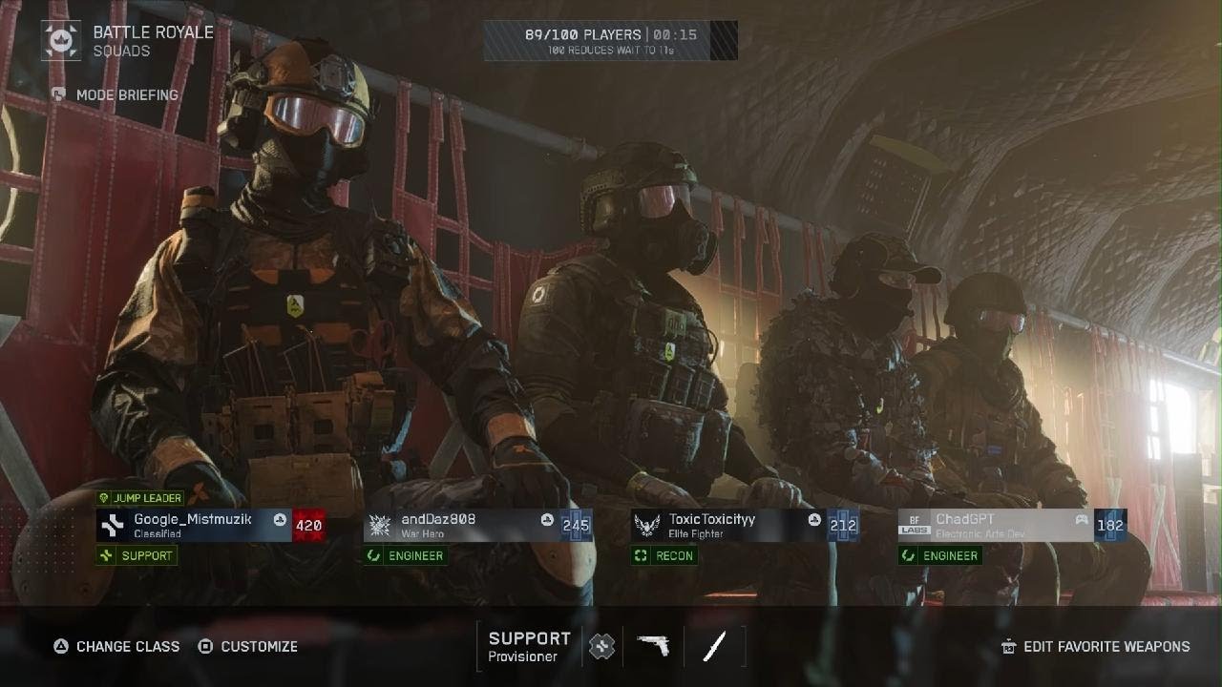1222x687 pixels.
Task: Click PlayStation platform icon beside andDaz808
Action: [547, 520]
